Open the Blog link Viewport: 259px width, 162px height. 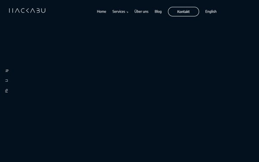click(158, 12)
